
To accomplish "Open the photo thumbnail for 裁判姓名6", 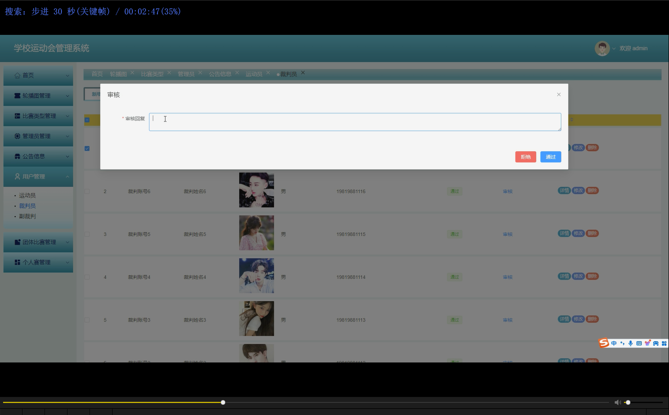I will 256,190.
